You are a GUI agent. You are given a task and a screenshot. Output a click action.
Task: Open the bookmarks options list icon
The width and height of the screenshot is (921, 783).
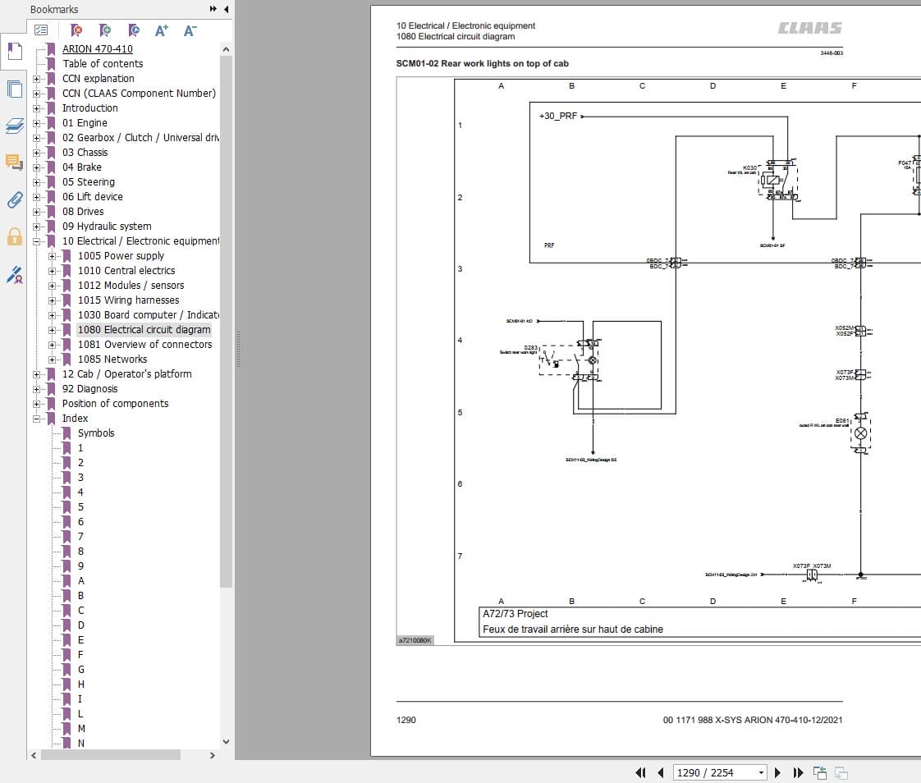(41, 30)
